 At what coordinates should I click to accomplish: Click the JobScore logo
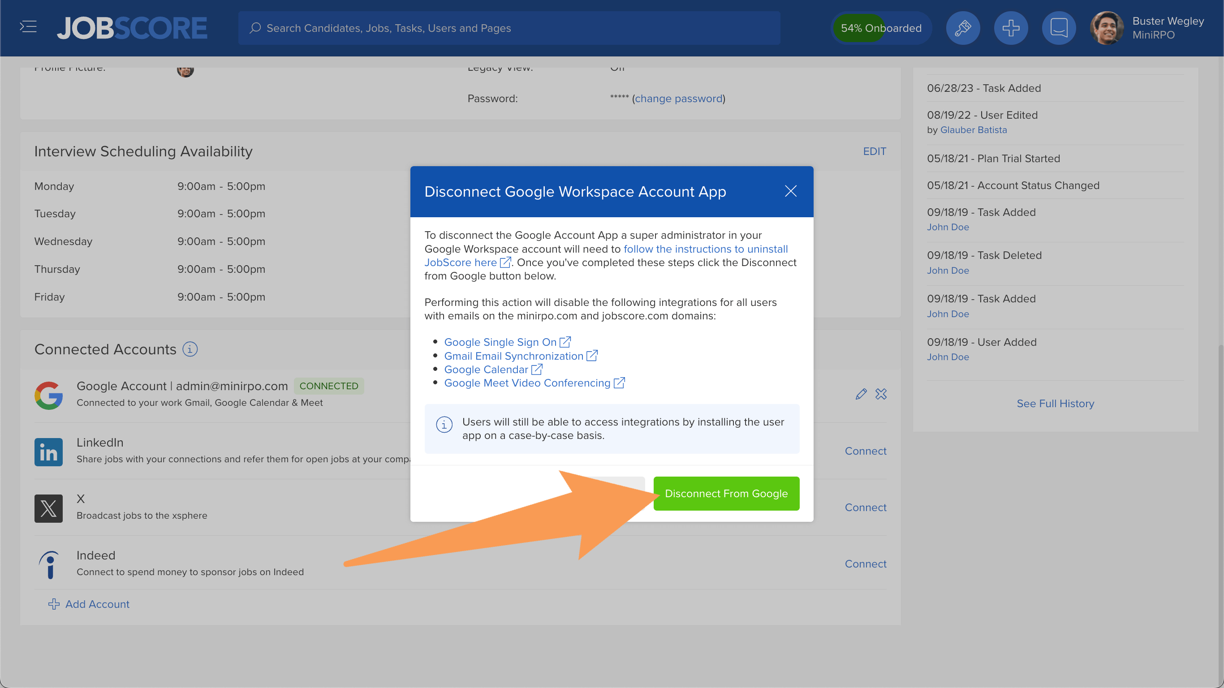pos(132,28)
